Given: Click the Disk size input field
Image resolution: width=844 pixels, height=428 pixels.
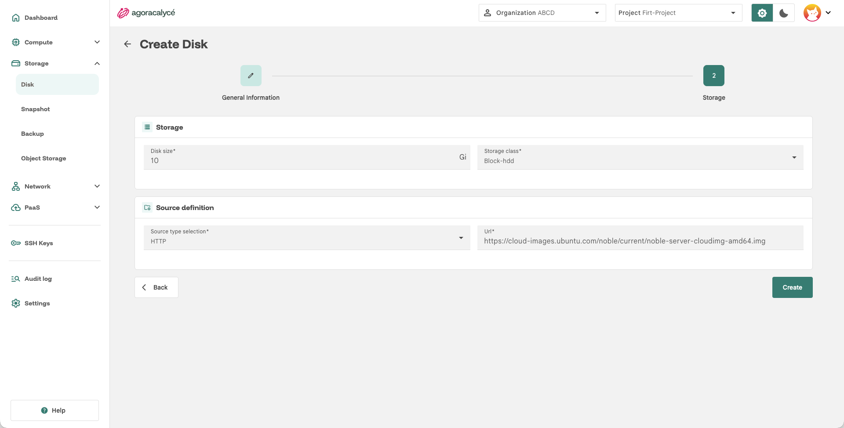Looking at the screenshot, I should [x=307, y=157].
